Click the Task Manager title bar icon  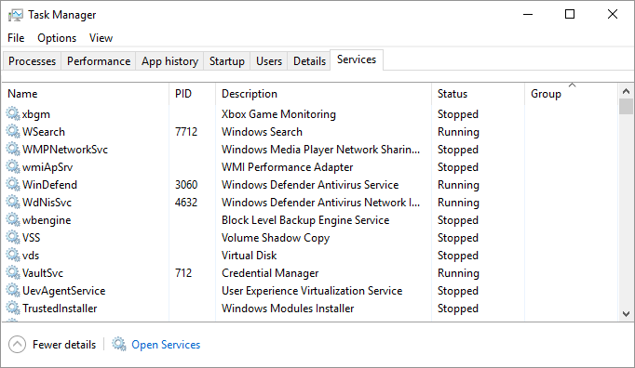[x=16, y=16]
